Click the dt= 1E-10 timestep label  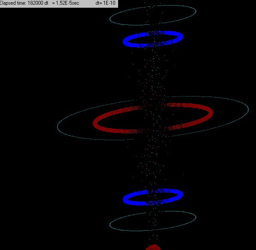106,3
